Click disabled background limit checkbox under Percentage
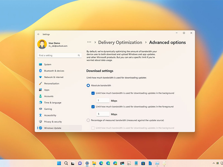Screen dimensions: 223x167 93,128
